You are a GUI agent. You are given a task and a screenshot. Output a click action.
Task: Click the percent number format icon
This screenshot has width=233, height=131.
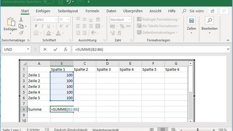click(x=122, y=26)
